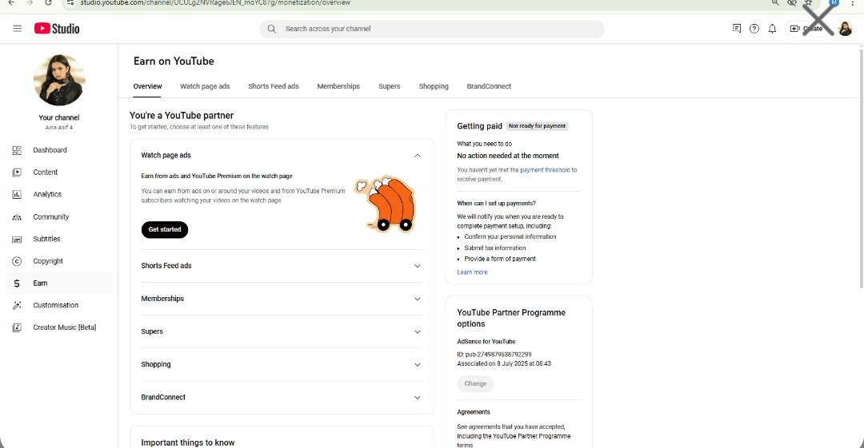Click the Important things to know heading
The image size is (864, 448).
tap(187, 442)
